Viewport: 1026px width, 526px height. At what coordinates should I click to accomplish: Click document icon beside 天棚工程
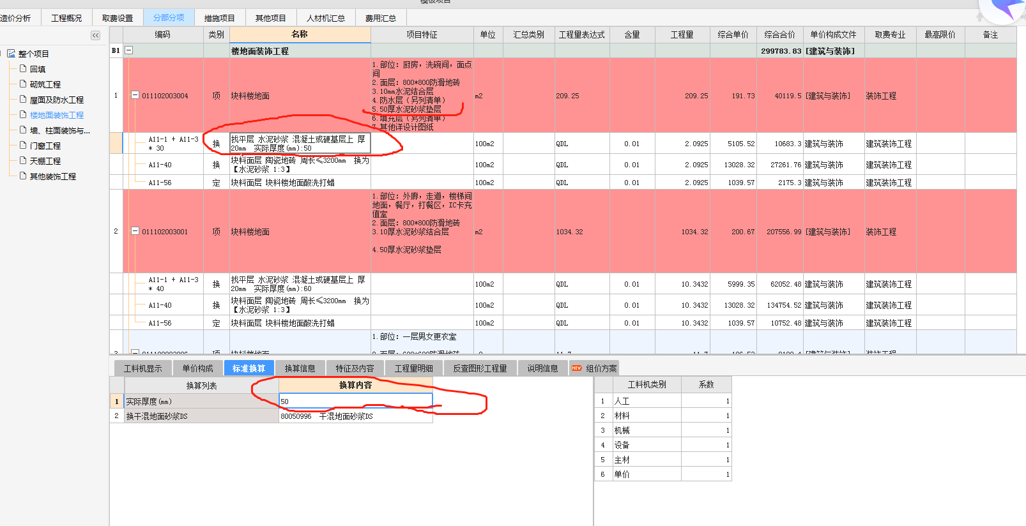point(23,160)
